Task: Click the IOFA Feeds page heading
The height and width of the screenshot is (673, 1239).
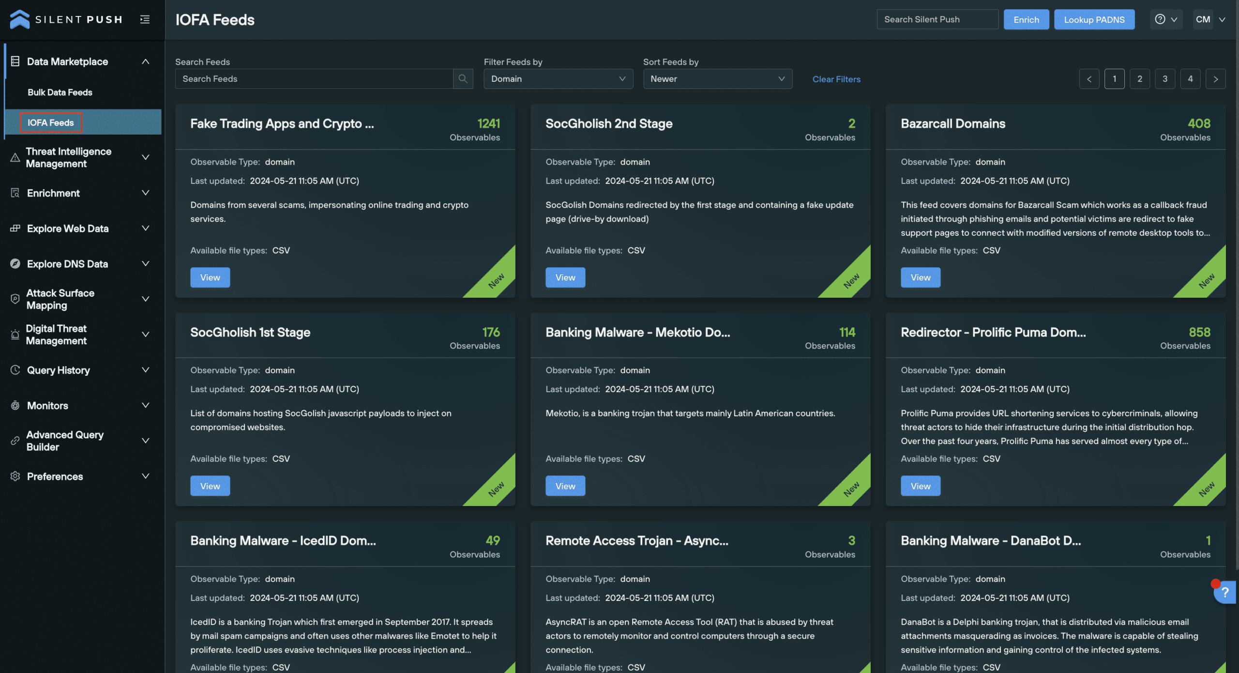Action: click(215, 19)
